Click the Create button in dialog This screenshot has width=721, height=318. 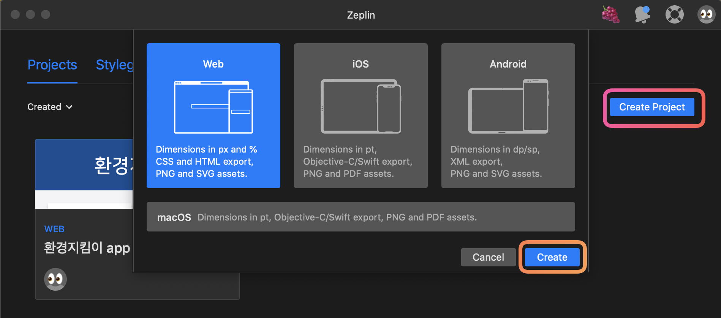pos(552,257)
